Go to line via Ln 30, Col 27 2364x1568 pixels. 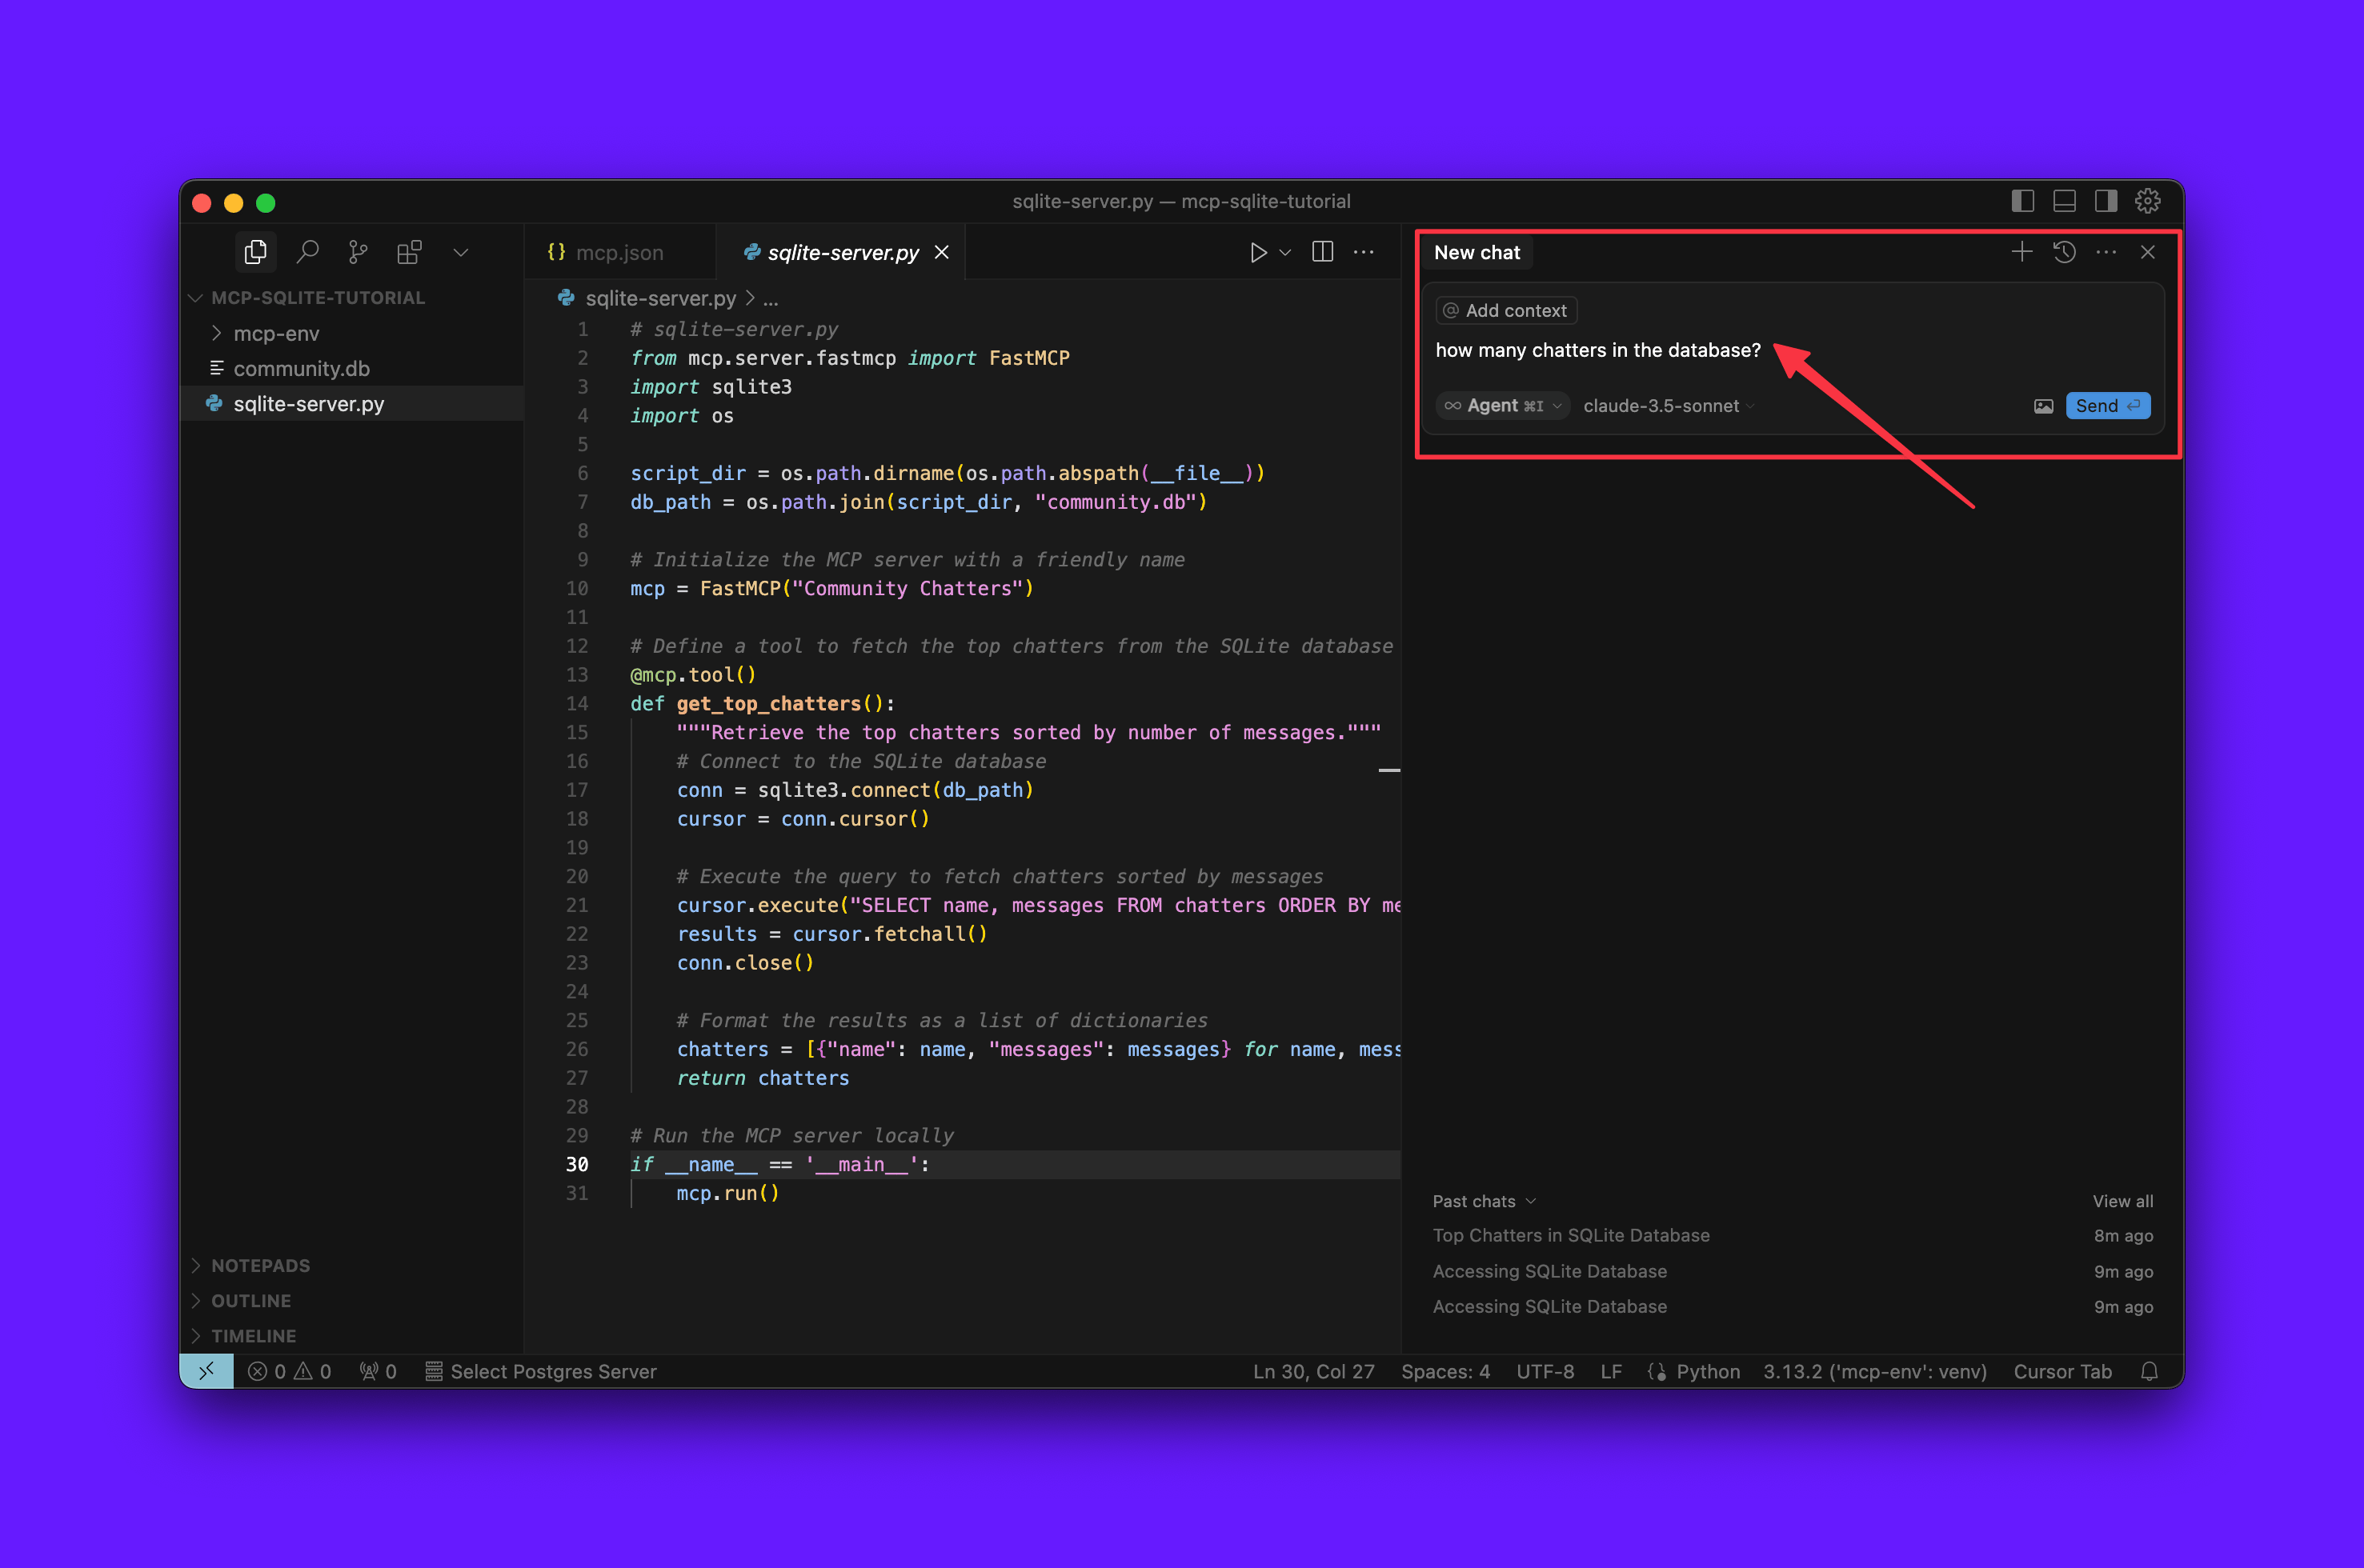tap(1313, 1371)
